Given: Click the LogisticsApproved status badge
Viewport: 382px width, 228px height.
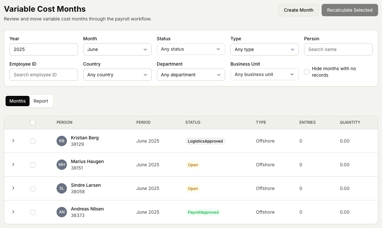Looking at the screenshot, I should [x=205, y=141].
